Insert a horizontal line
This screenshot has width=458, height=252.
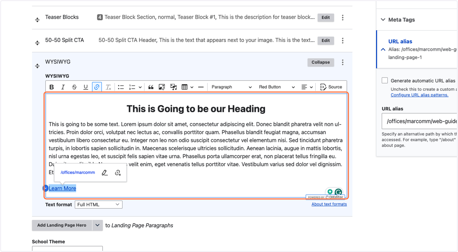(201, 87)
